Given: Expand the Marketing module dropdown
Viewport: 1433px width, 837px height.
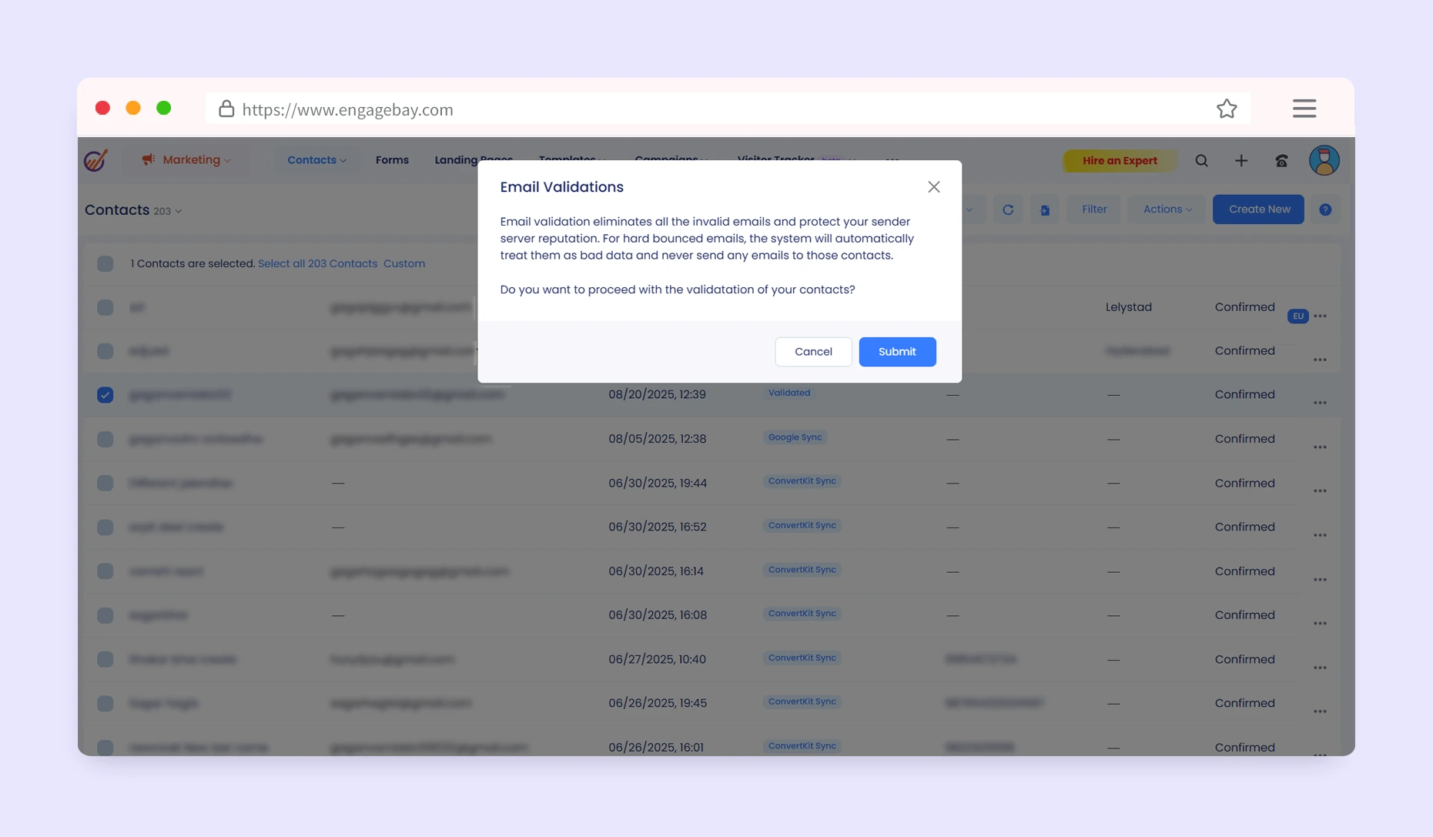Looking at the screenshot, I should (186, 160).
